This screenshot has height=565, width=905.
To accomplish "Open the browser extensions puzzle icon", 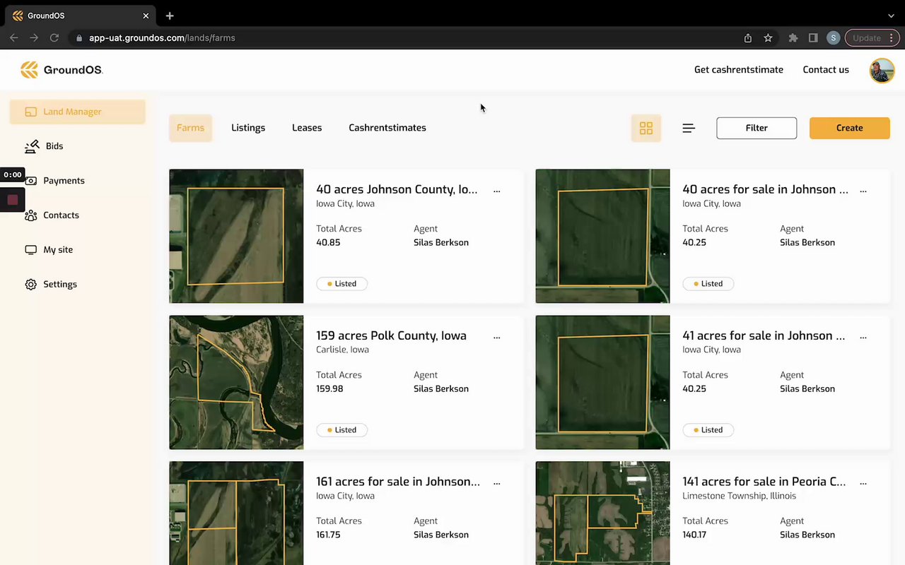I will click(793, 38).
